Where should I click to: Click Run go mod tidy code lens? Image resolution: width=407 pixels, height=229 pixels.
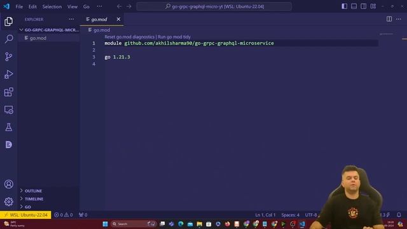click(x=174, y=37)
